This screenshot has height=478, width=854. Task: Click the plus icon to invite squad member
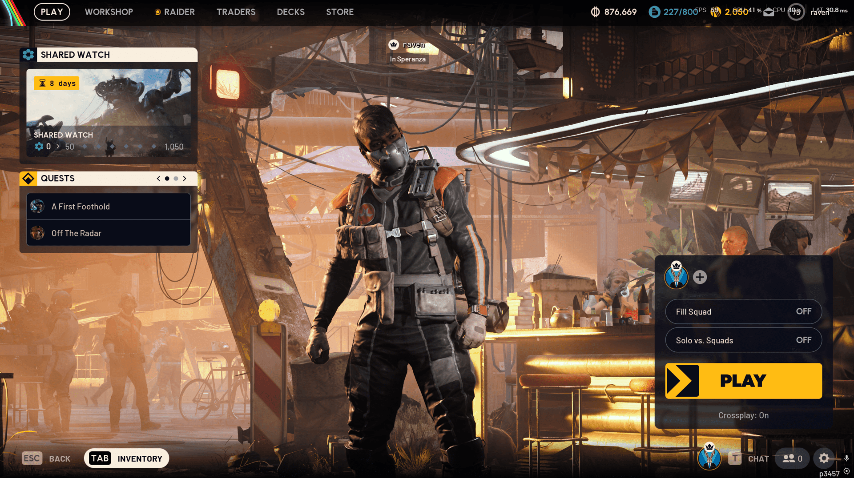[700, 277]
